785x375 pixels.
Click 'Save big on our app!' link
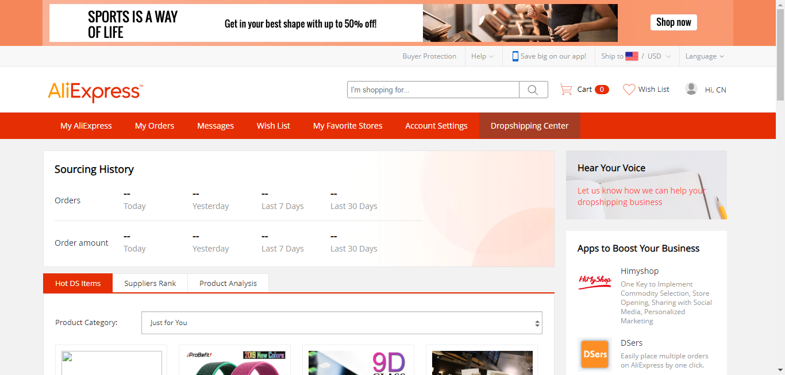[553, 56]
